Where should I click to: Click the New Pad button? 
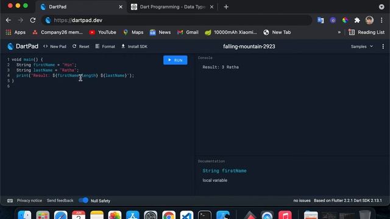[55, 46]
